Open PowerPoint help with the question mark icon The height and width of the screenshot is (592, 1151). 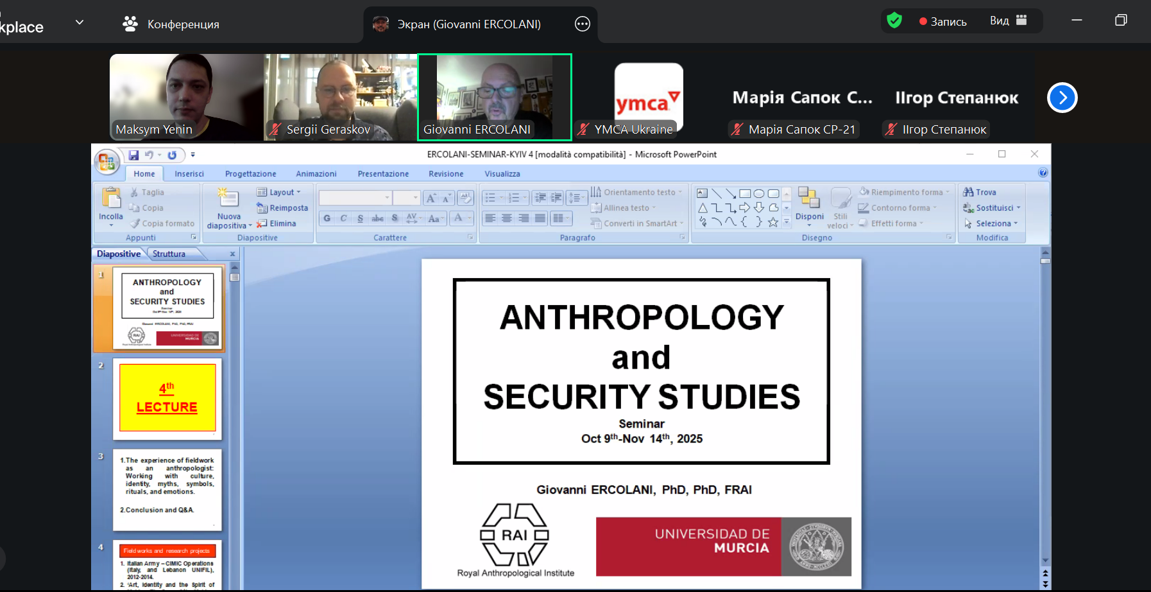tap(1043, 173)
